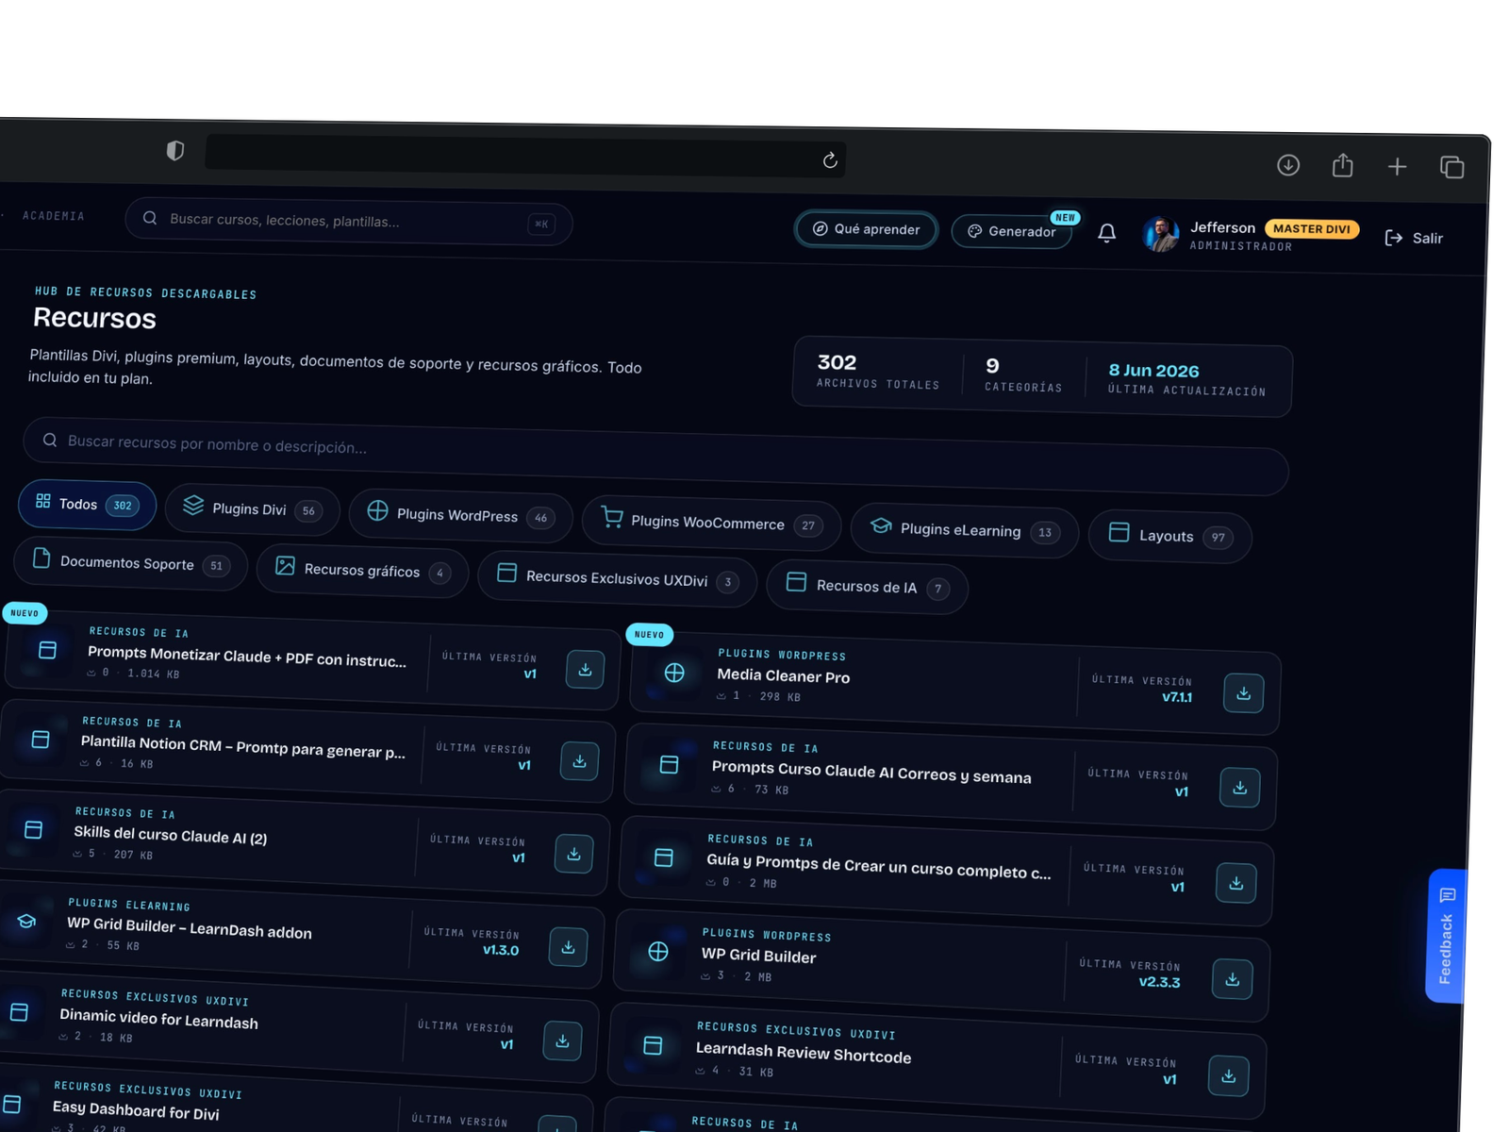Click the Academia navigation item
Screen dimensions: 1509x1132
coord(54,216)
